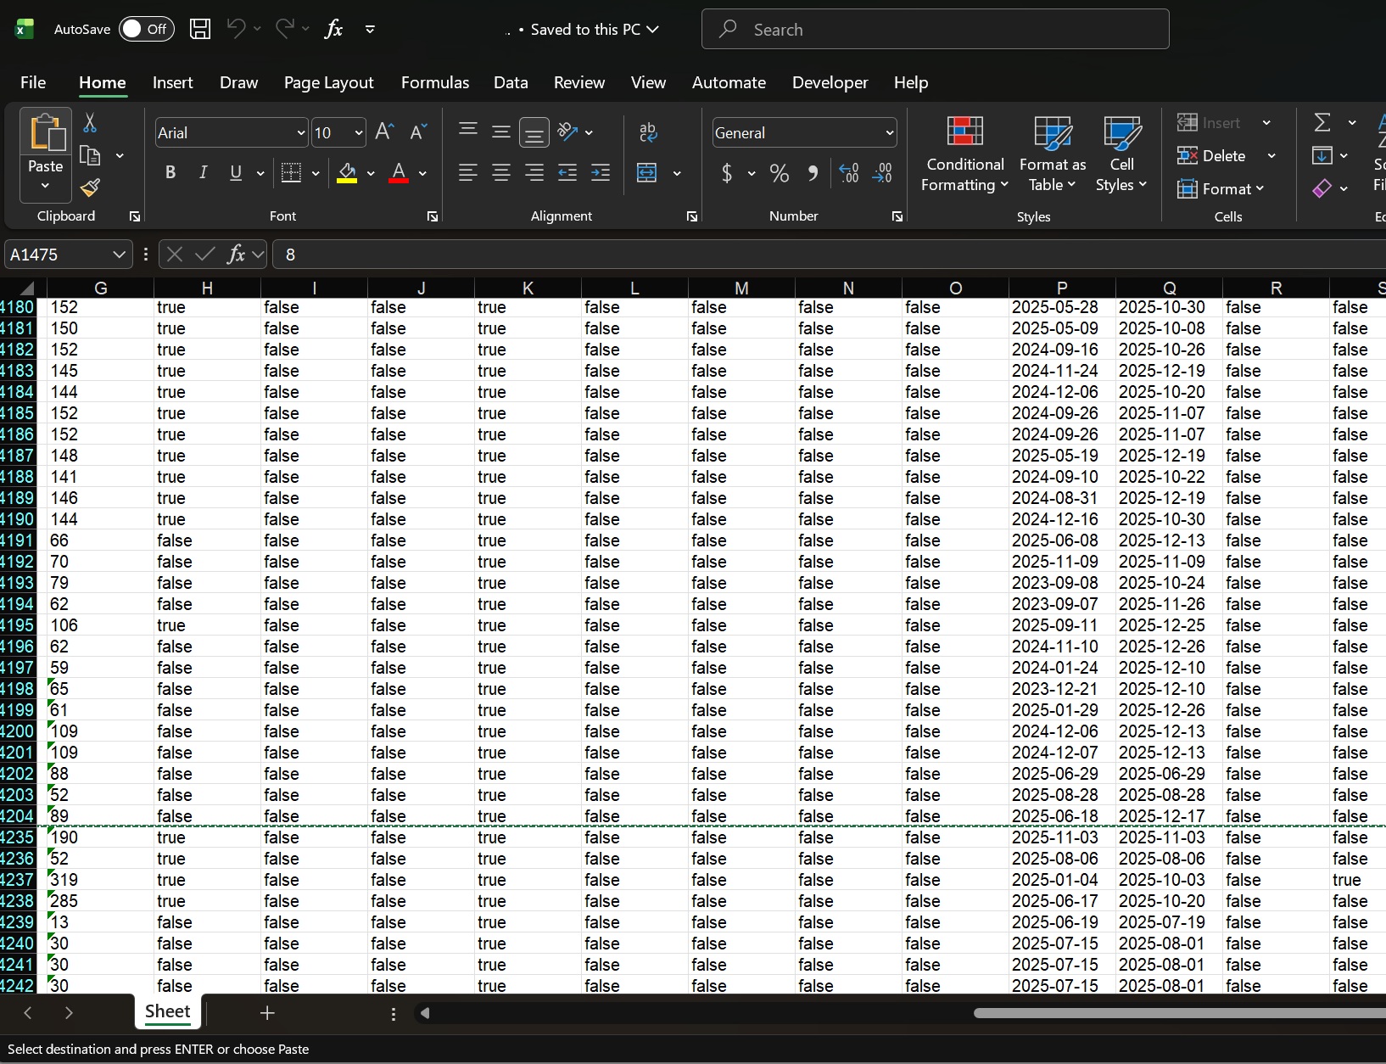This screenshot has height=1064, width=1386.
Task: Open the Number Format dropdown
Action: (x=803, y=132)
